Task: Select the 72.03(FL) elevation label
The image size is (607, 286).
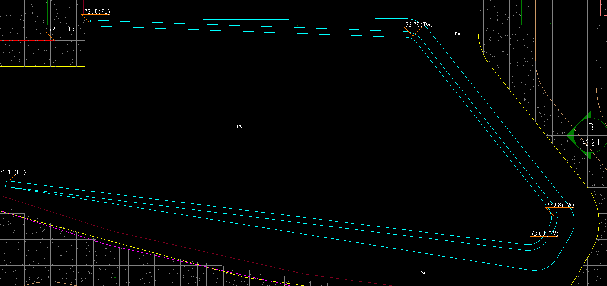Action: (x=13, y=172)
